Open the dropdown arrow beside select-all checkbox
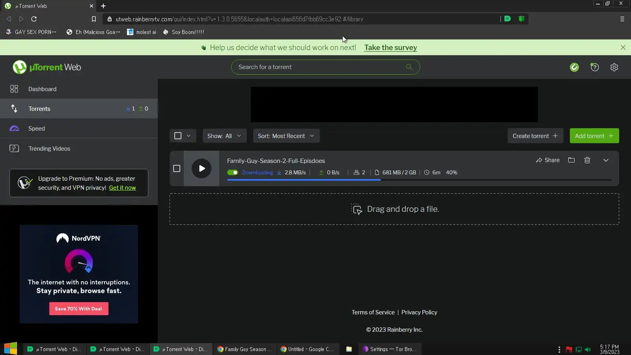The height and width of the screenshot is (355, 631). click(189, 136)
